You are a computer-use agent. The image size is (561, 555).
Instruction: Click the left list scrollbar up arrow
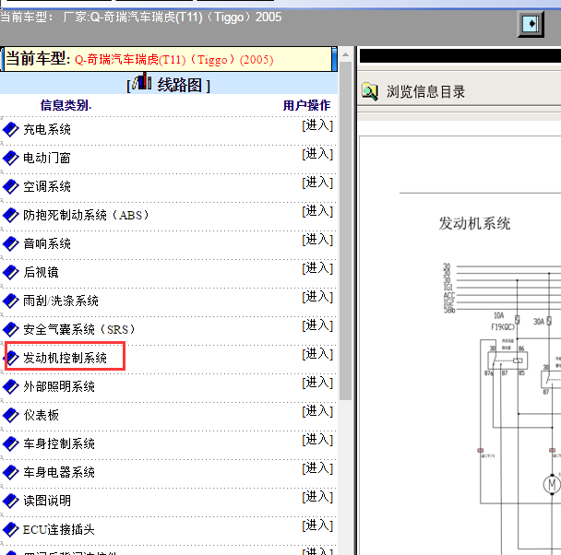[x=346, y=54]
